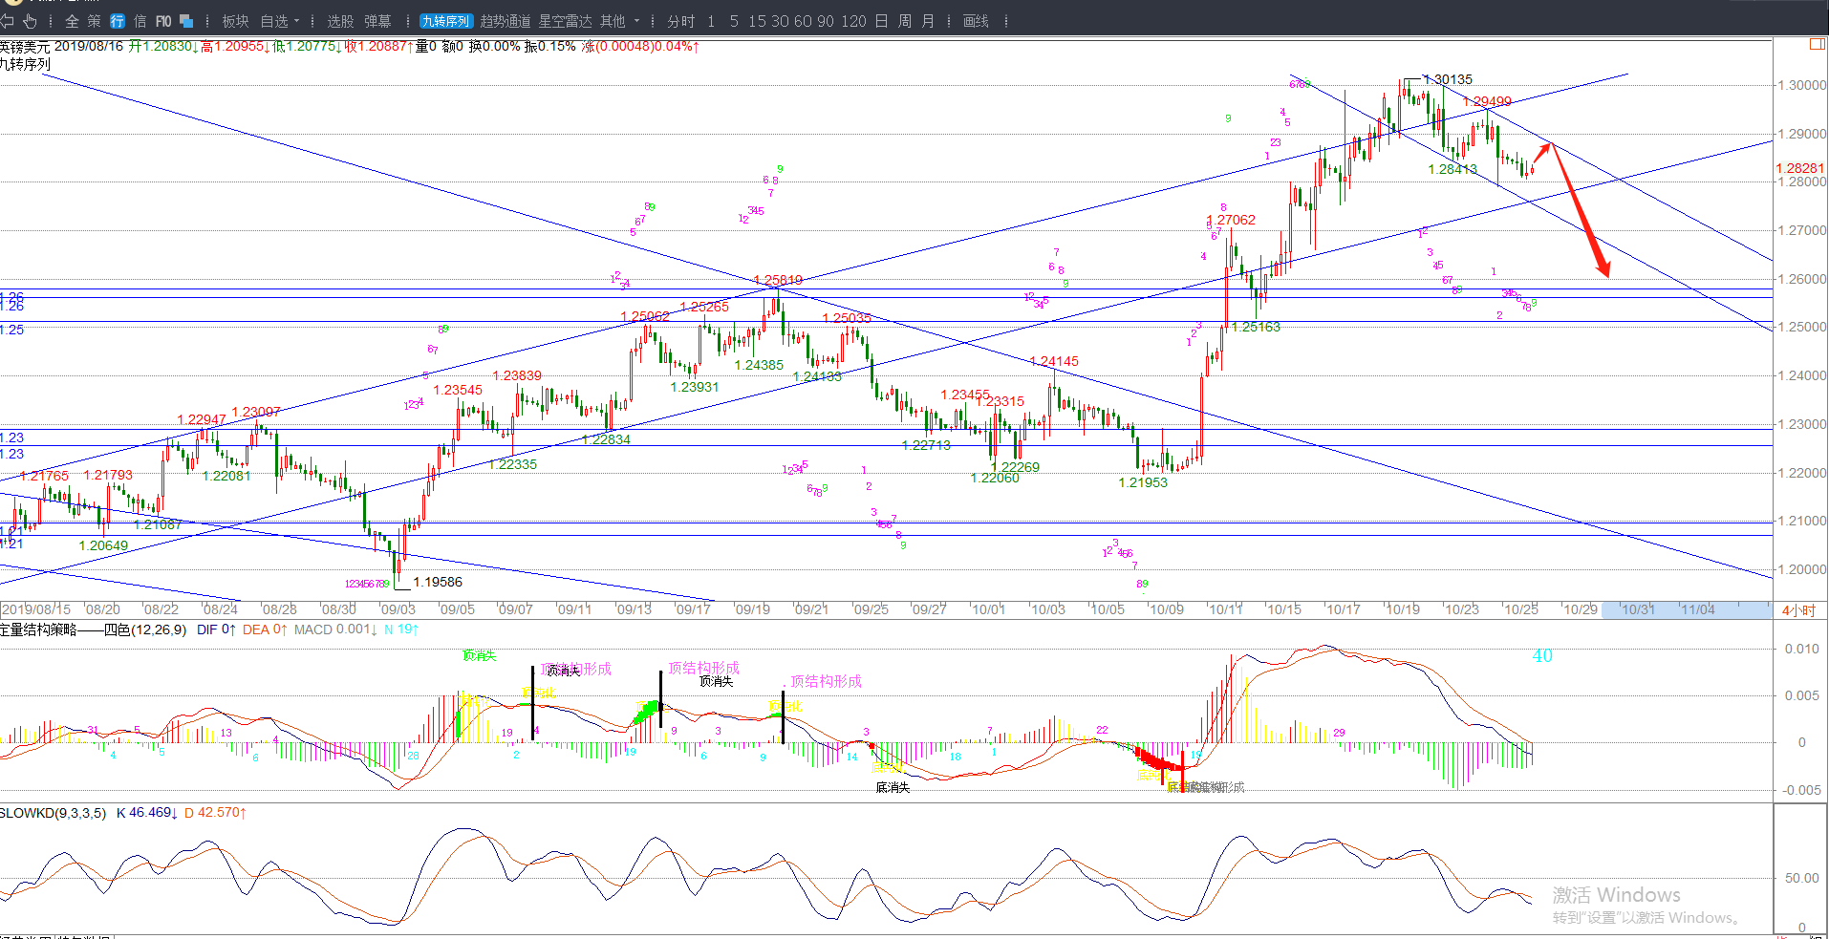Open the 板块 sector menu
The height and width of the screenshot is (939, 1829).
pyautogui.click(x=235, y=21)
